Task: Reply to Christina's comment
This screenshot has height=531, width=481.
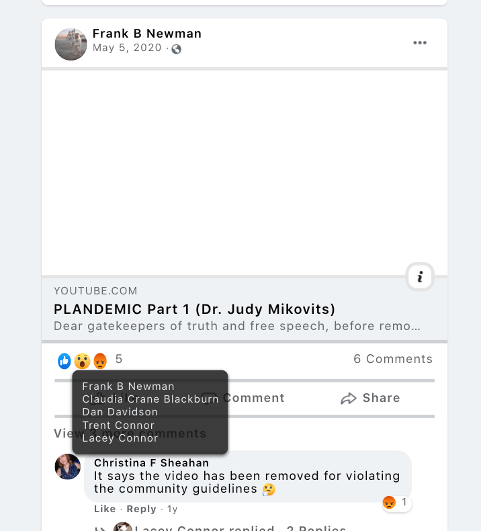Action: [x=141, y=509]
